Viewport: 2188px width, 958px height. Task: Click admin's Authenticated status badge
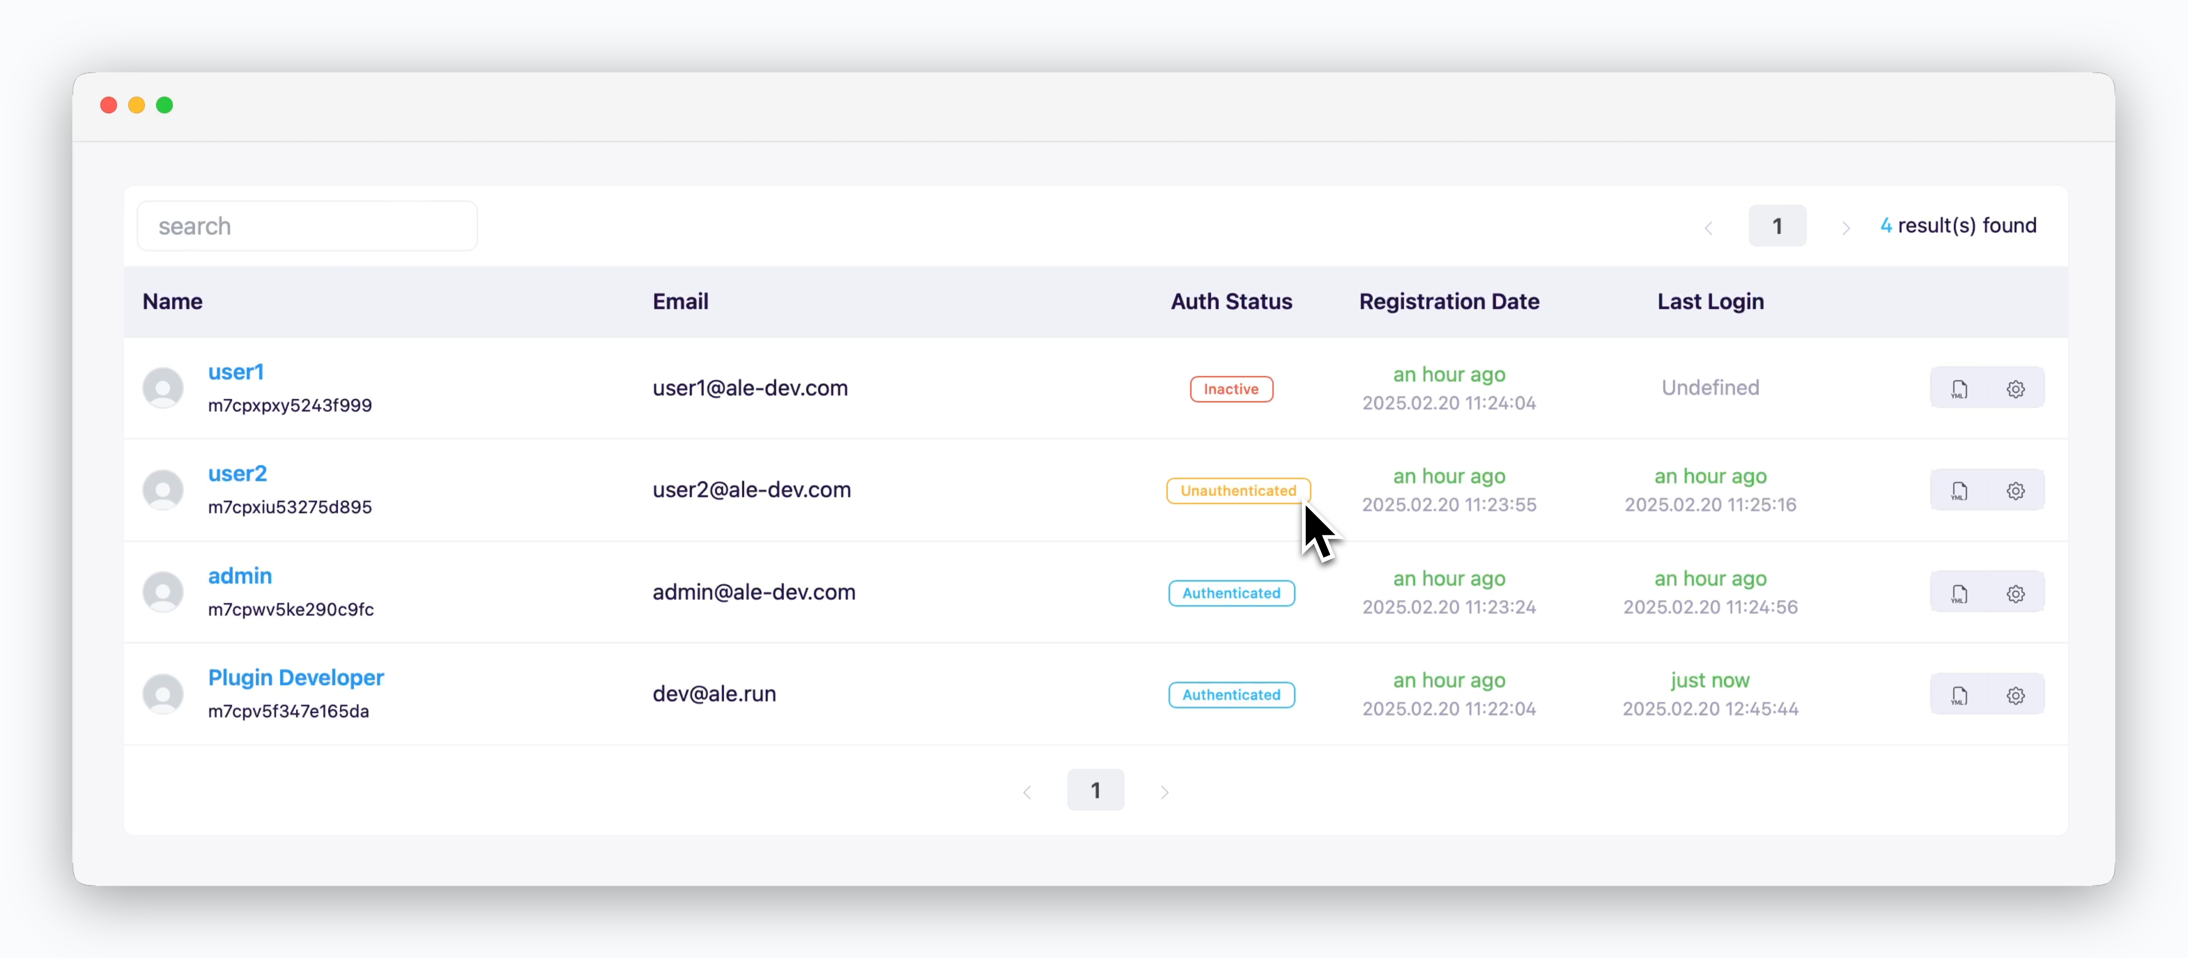[x=1231, y=593]
